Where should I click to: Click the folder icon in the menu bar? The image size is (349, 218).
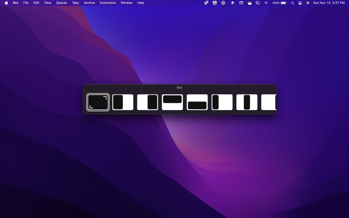pyautogui.click(x=250, y=3)
